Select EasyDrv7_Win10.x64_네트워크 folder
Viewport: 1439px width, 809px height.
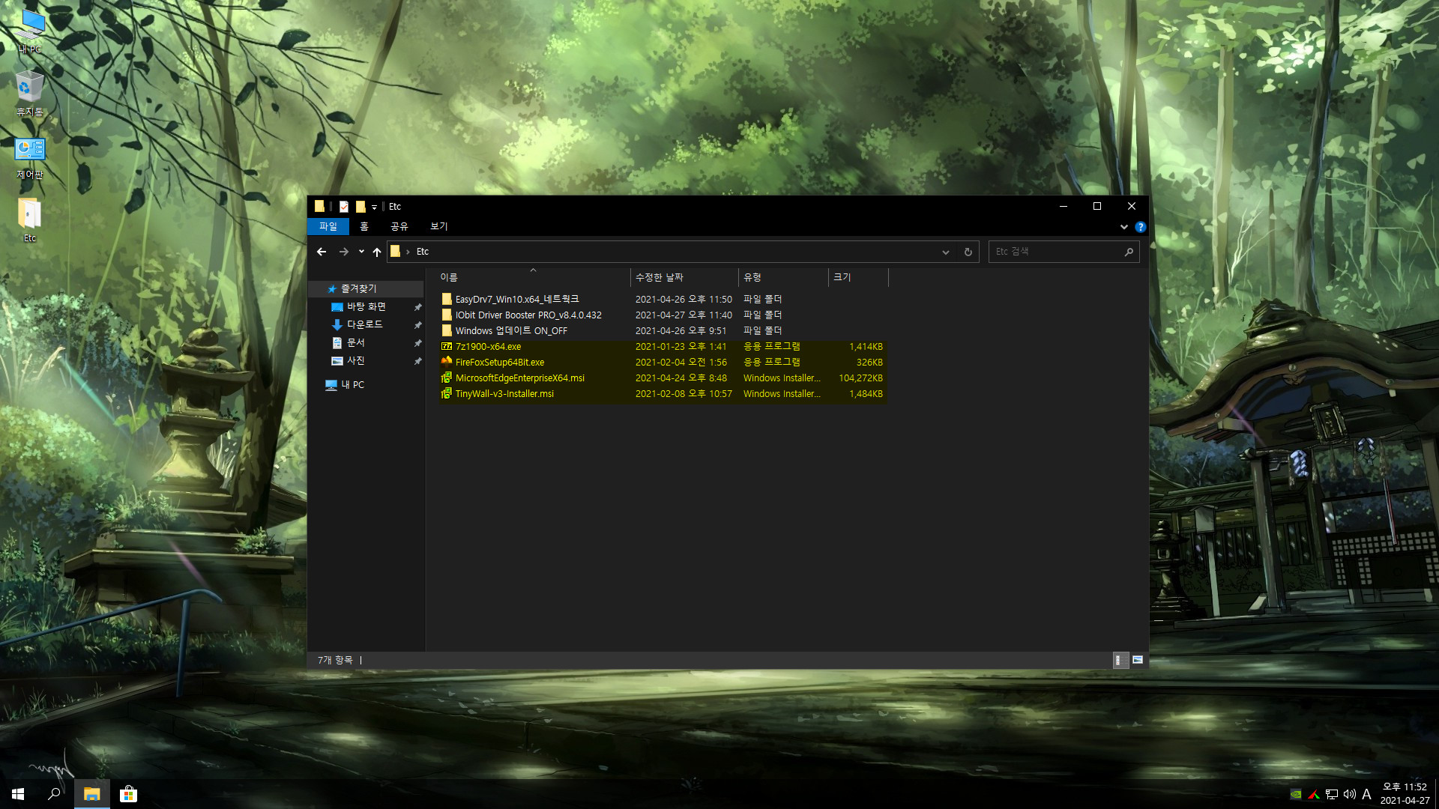[x=517, y=300]
